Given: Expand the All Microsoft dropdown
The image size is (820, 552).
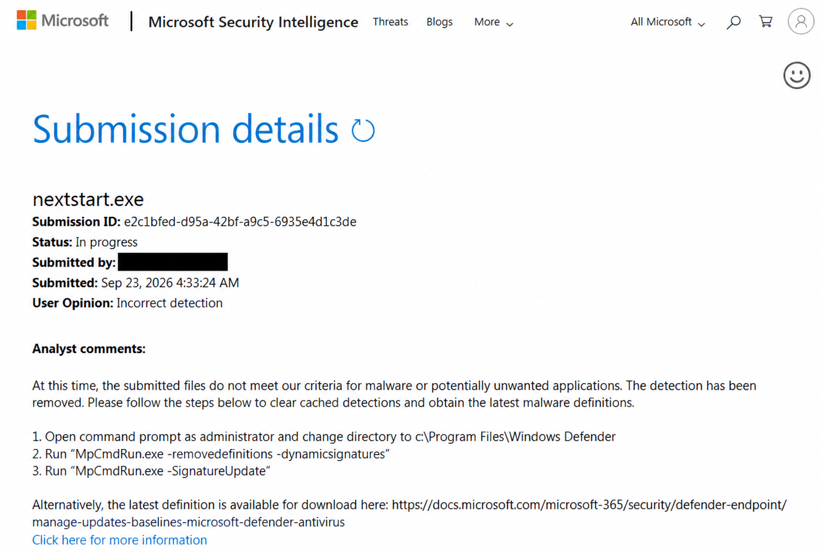Looking at the screenshot, I should 667,22.
